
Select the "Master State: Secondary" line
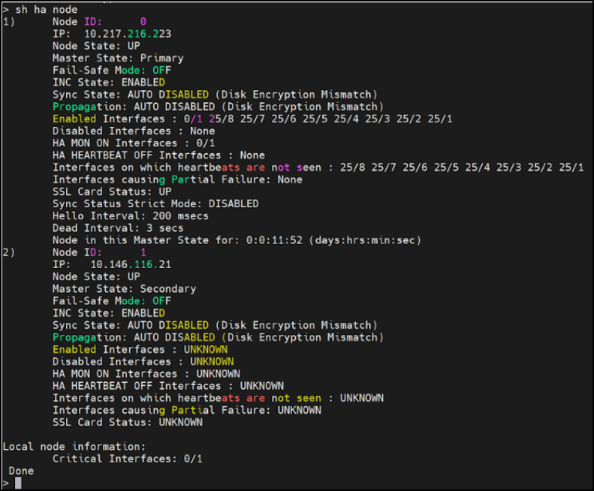pyautogui.click(x=124, y=288)
